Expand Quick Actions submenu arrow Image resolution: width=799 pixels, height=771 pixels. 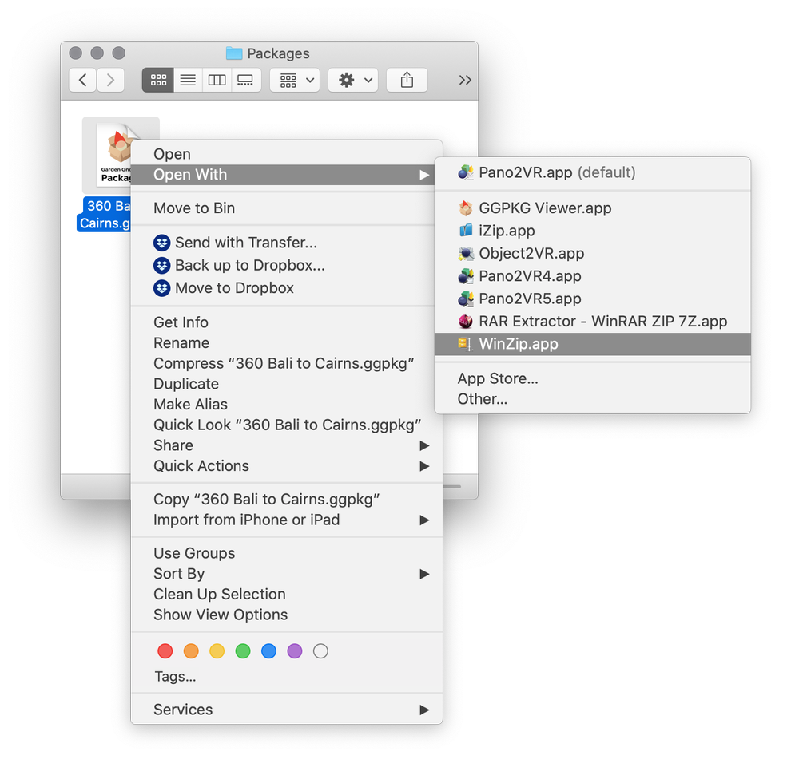coord(424,465)
